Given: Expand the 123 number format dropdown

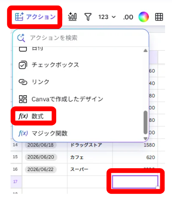Looking at the screenshot, I should 107,17.
